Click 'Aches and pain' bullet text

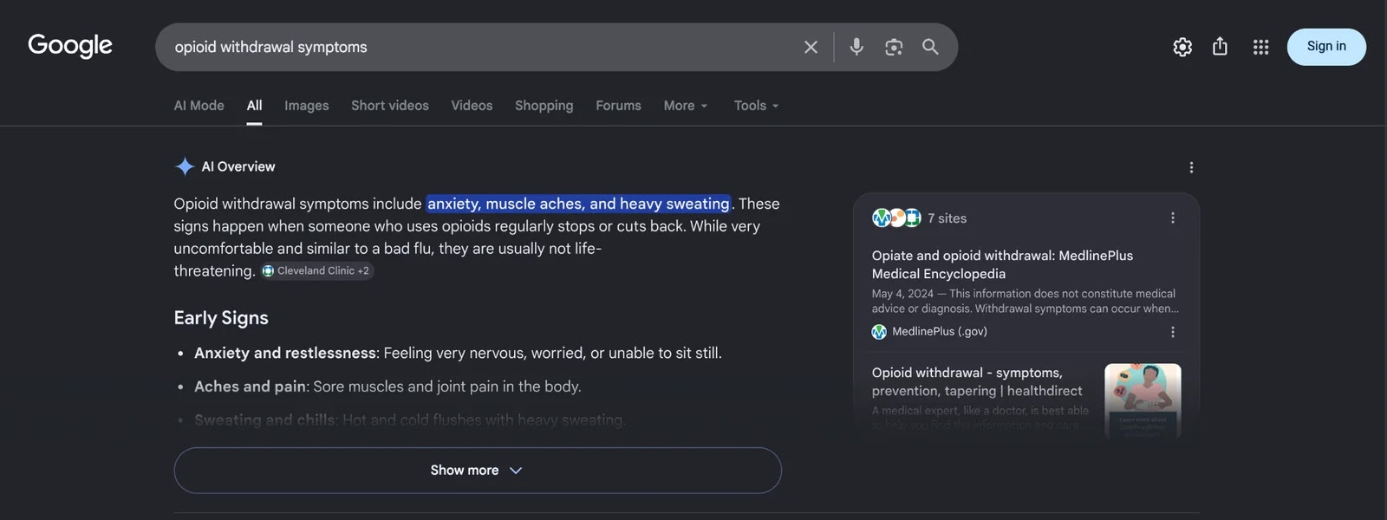(x=250, y=387)
